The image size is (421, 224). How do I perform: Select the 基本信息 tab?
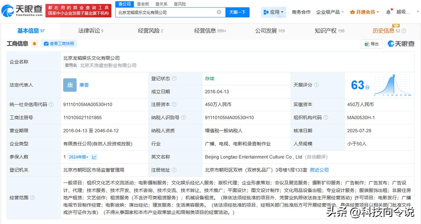(31, 31)
